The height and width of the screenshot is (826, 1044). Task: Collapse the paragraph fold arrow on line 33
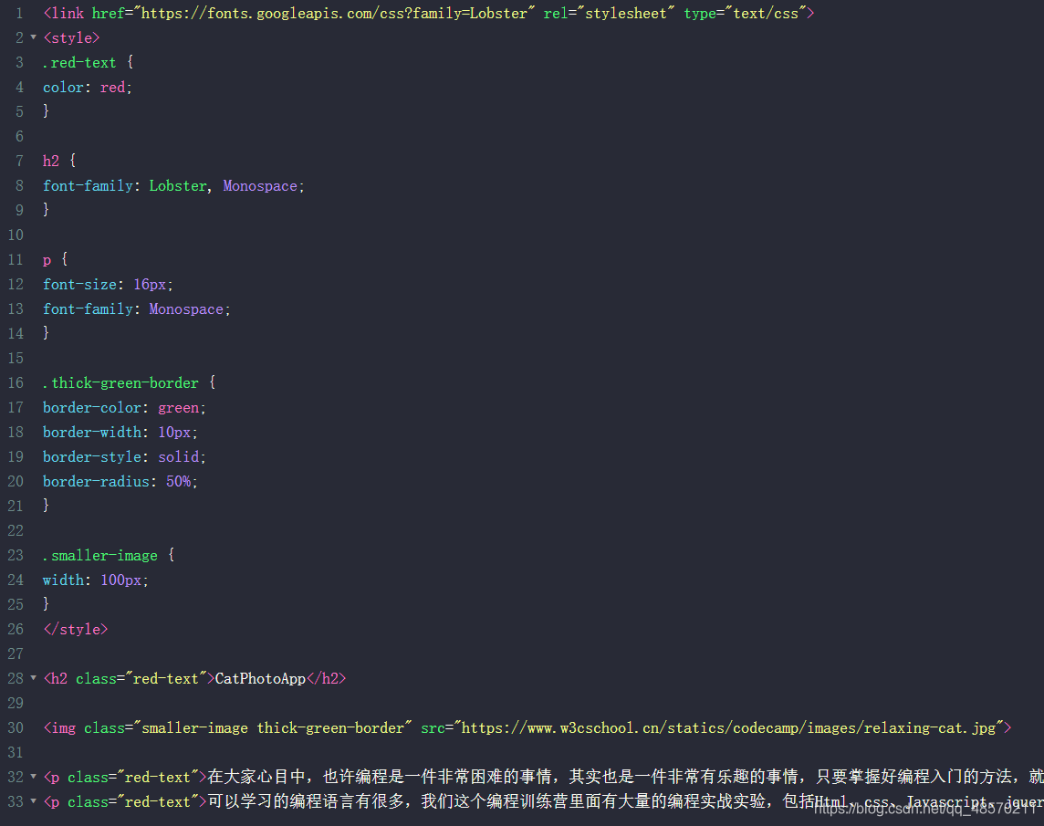[33, 801]
